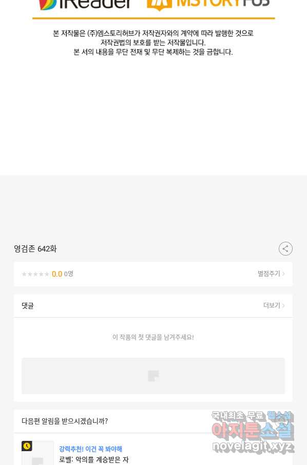Viewport: 307px width, 465px height.
Task: Click 다음편 알림을 받으시겠습니까 text
Action: tap(65, 421)
